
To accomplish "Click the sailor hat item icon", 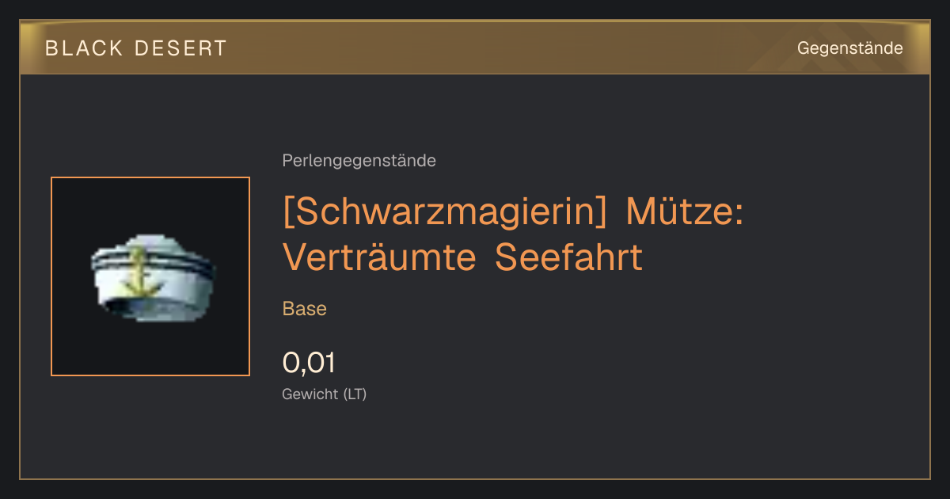I will pyautogui.click(x=150, y=276).
